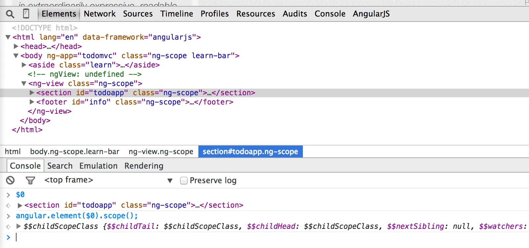529x248 pixels.
Task: Switch to the Emulation drawer tab
Action: [x=98, y=166]
